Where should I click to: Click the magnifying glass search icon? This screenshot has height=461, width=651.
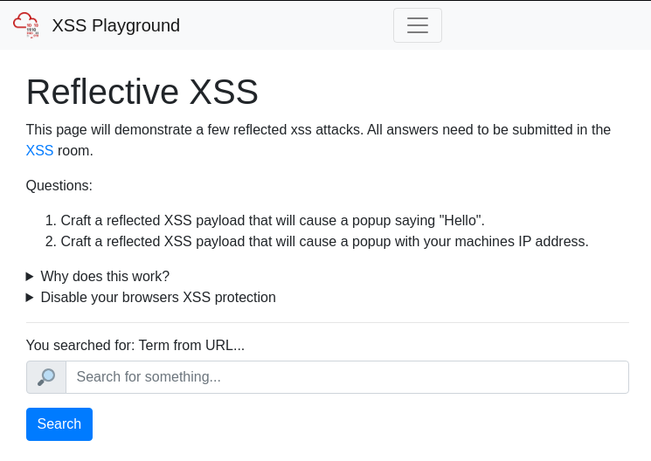coord(46,377)
